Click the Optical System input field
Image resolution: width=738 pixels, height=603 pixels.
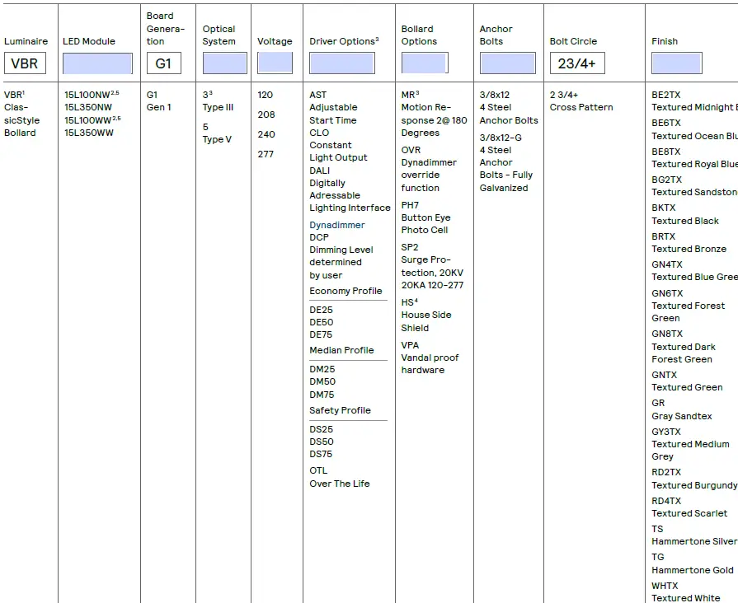224,63
